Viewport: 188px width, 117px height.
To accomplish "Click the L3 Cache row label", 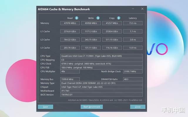I will [45, 48].
